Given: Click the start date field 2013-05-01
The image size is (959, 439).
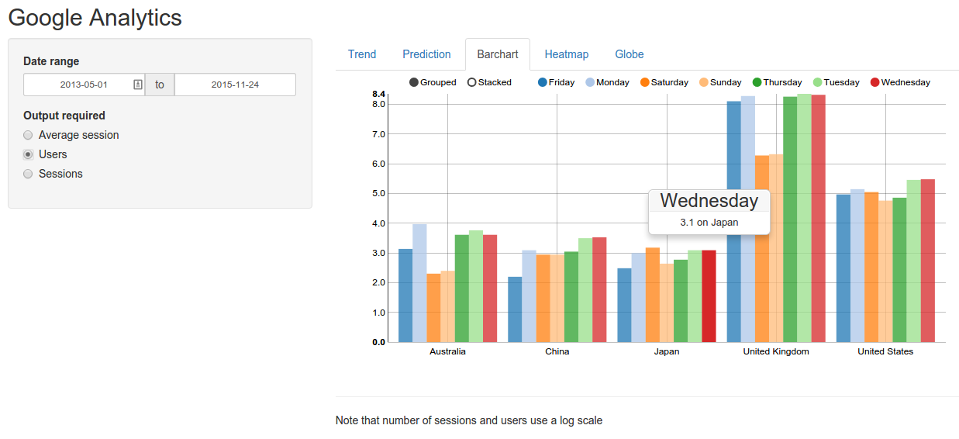Looking at the screenshot, I should pos(84,85).
